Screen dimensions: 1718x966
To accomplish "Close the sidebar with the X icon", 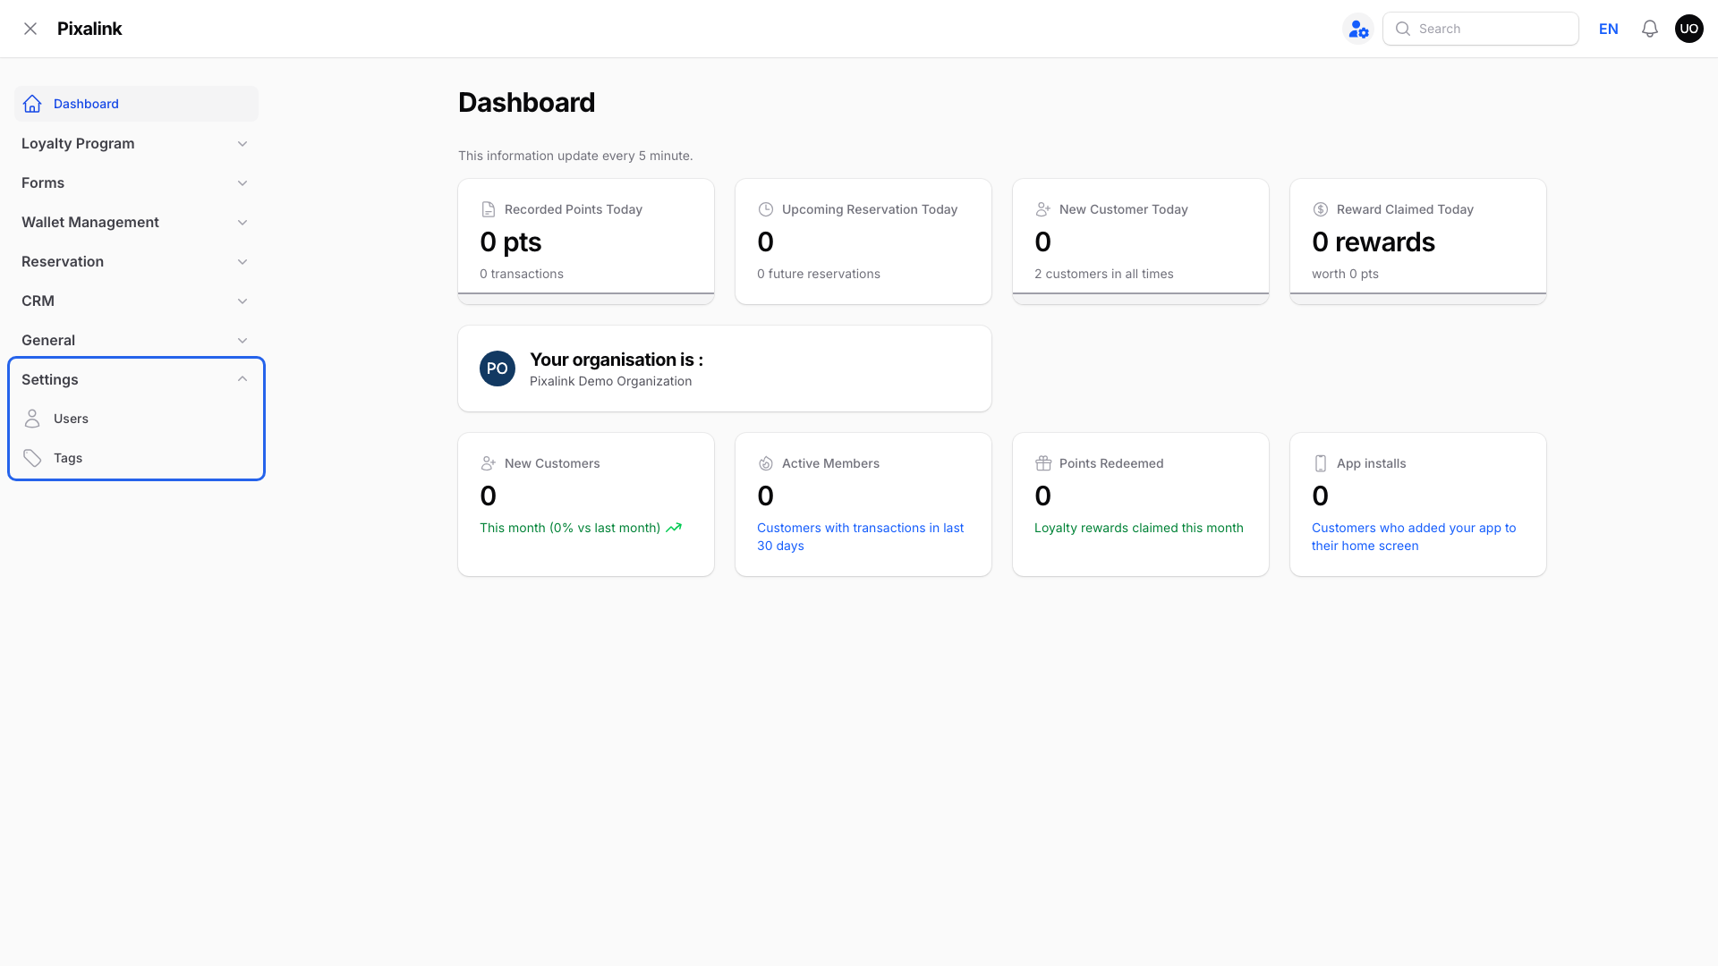I will 30,29.
